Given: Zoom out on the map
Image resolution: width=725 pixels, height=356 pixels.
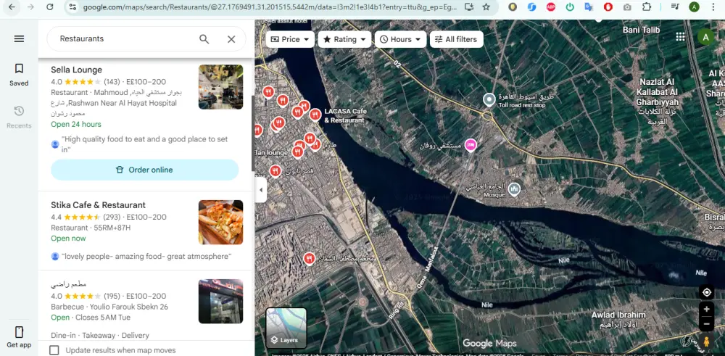Looking at the screenshot, I should (706, 323).
